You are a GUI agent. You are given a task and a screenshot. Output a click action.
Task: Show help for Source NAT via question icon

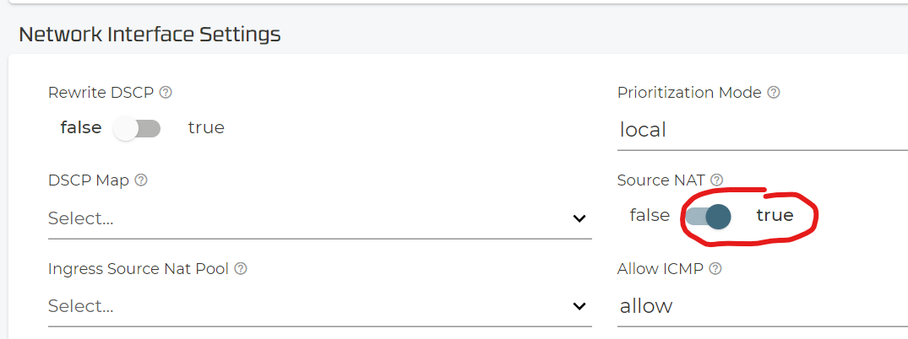coord(717,180)
